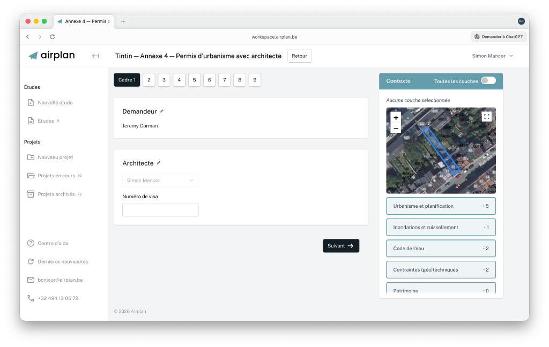Viewport: 549px width, 347px height.
Task: Expand Patrimoine layer group
Action: pos(441,289)
